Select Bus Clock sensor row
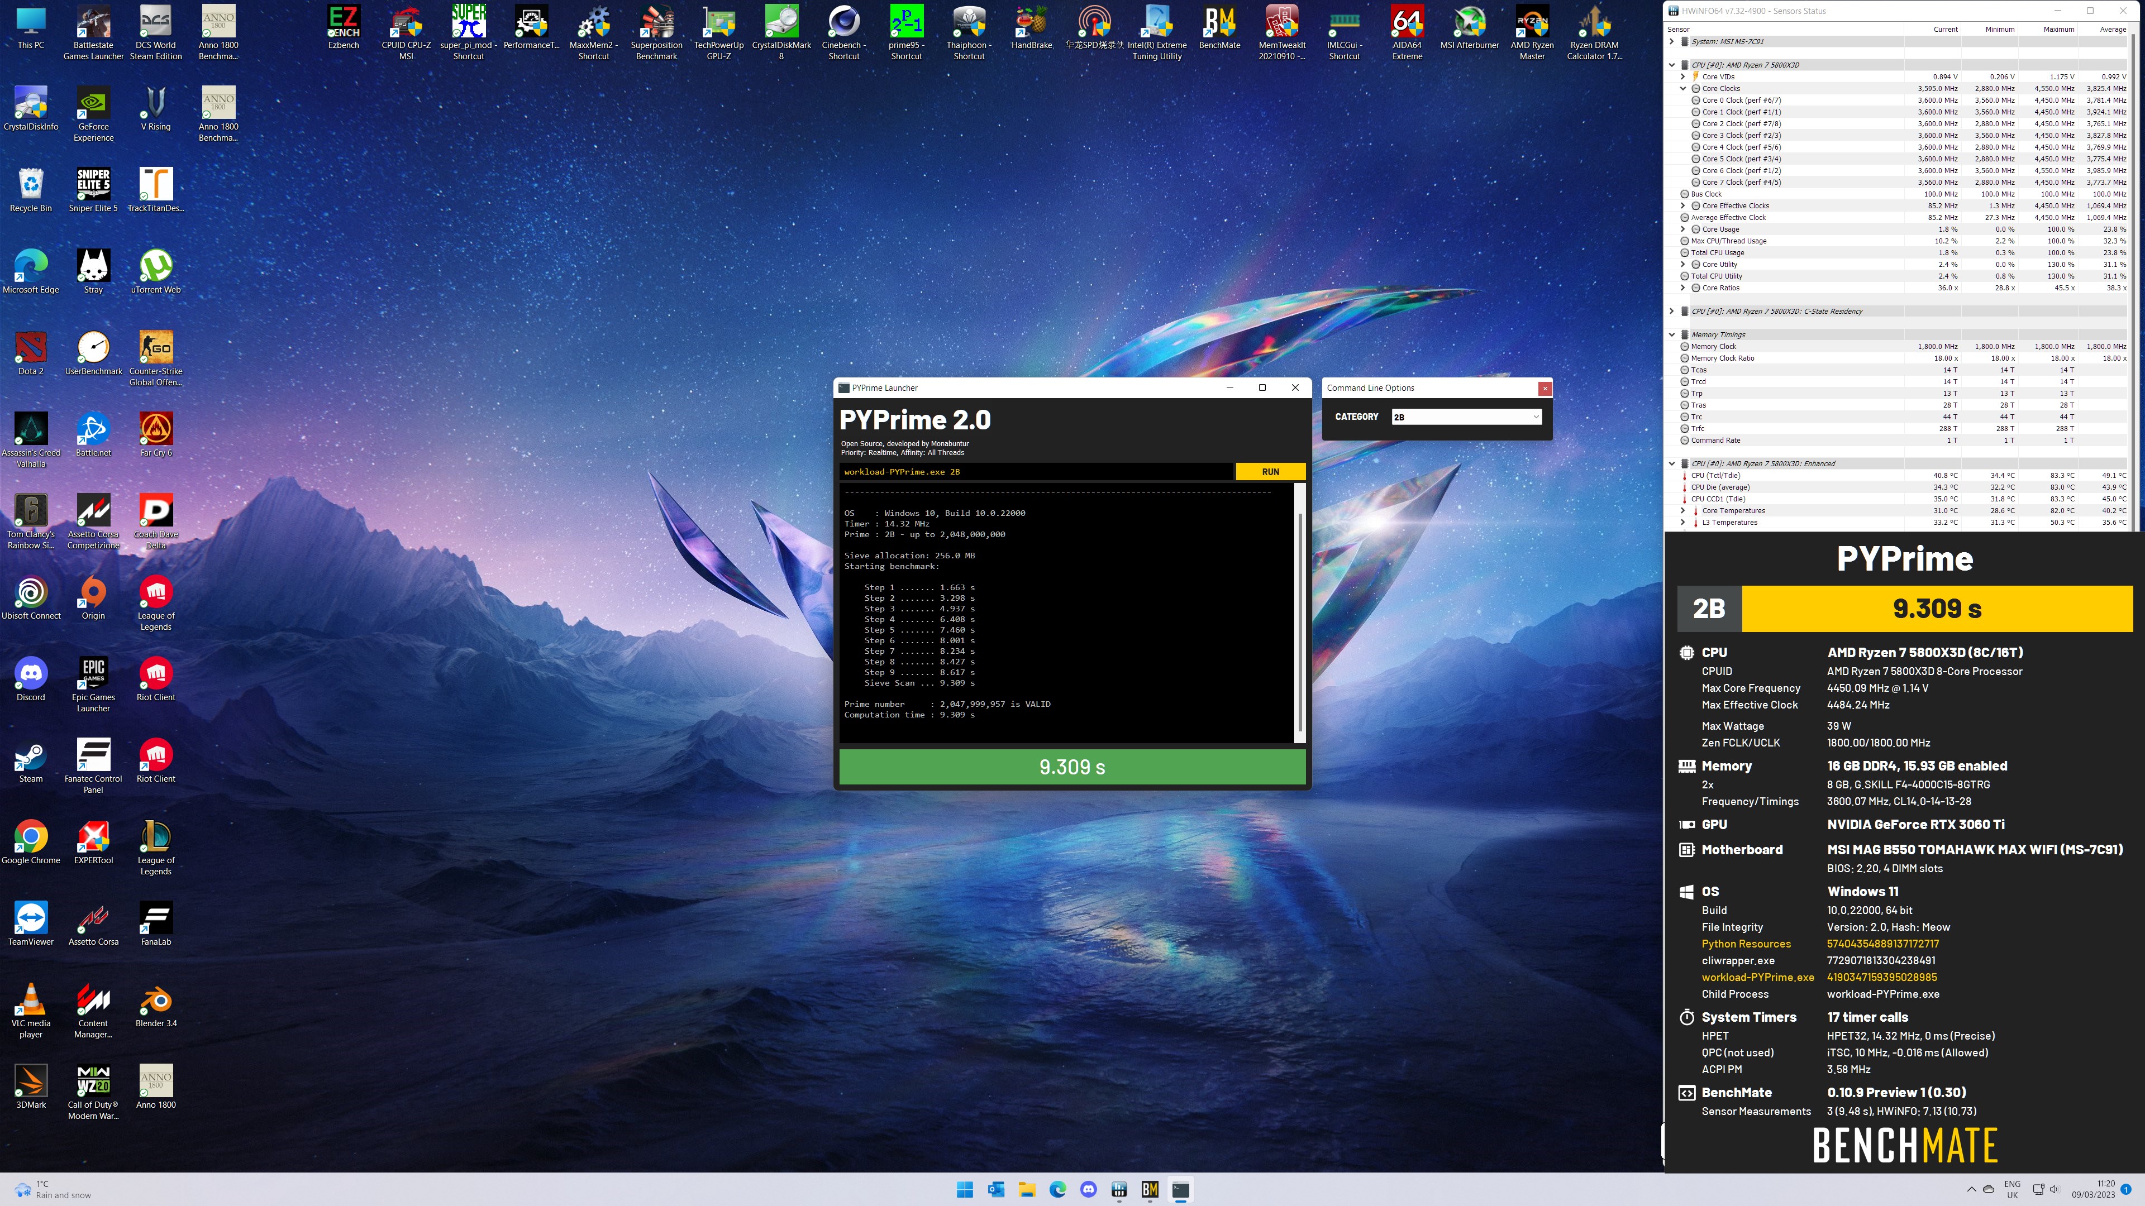 click(x=1898, y=194)
